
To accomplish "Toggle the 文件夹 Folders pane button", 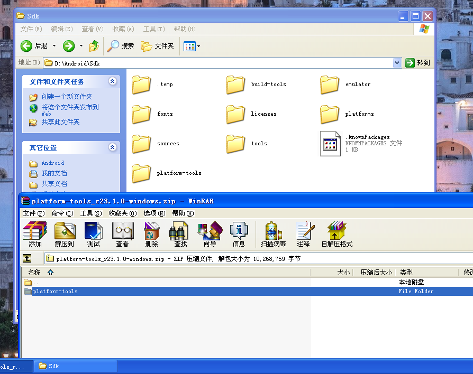I will (158, 46).
